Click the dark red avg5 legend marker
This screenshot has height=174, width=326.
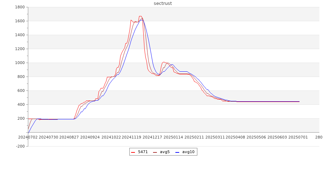click(155, 152)
